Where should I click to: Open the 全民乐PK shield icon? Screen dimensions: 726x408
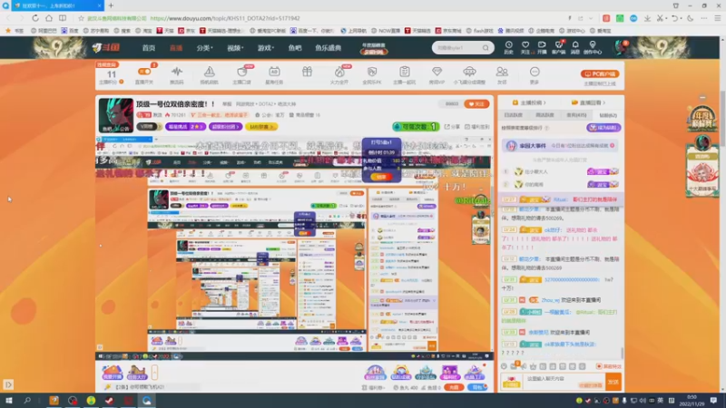tap(372, 75)
